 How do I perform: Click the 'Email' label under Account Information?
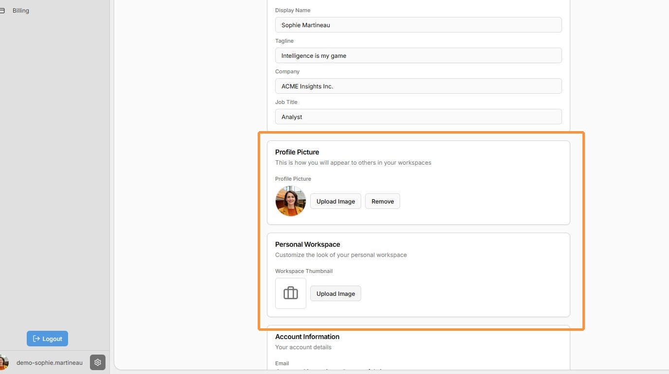pos(282,363)
